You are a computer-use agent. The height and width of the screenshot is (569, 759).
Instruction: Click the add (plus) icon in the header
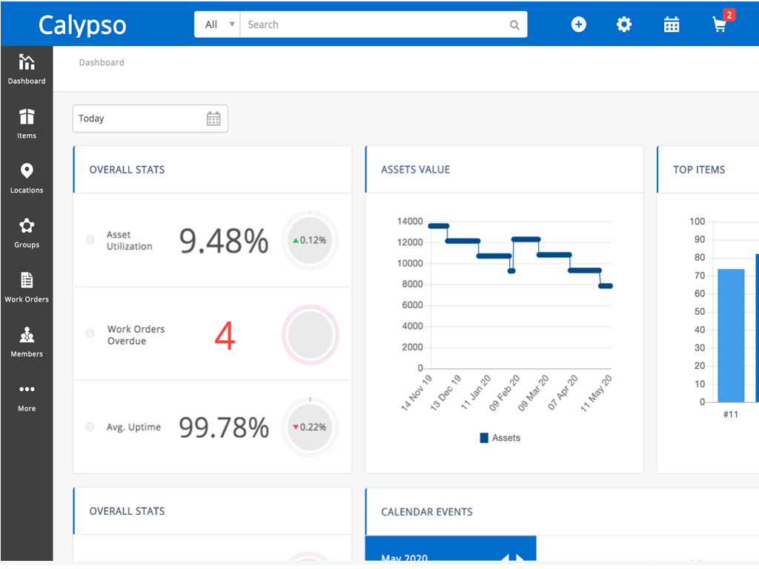(578, 24)
